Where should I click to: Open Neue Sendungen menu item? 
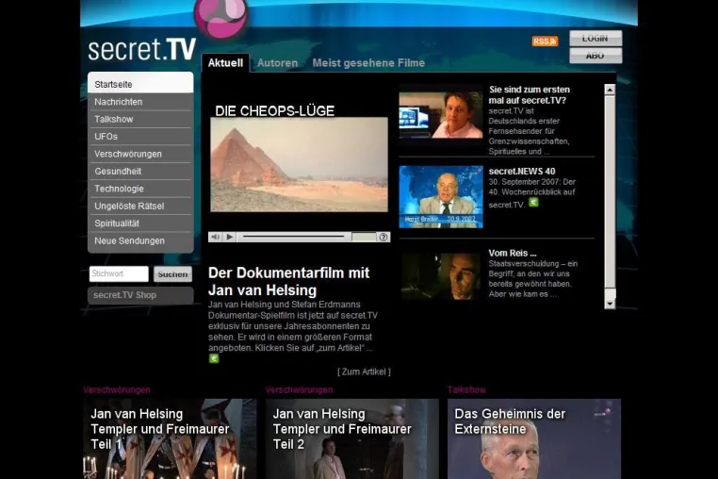coord(140,241)
